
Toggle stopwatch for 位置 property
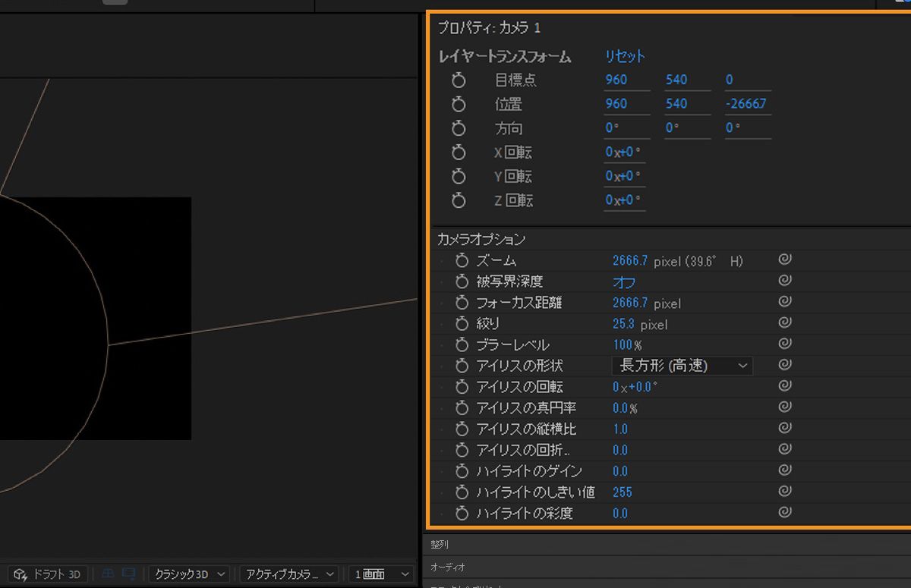pos(459,104)
